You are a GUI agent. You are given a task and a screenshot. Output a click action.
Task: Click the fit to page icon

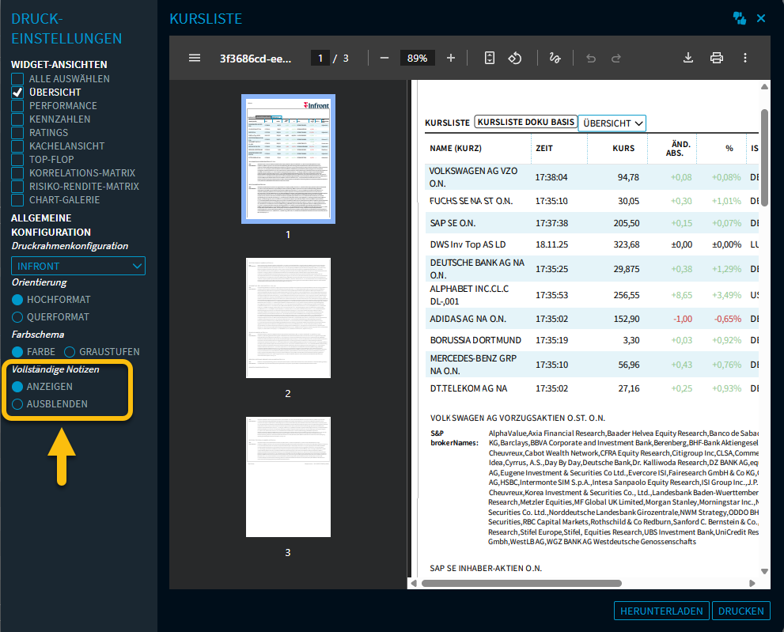click(x=490, y=58)
